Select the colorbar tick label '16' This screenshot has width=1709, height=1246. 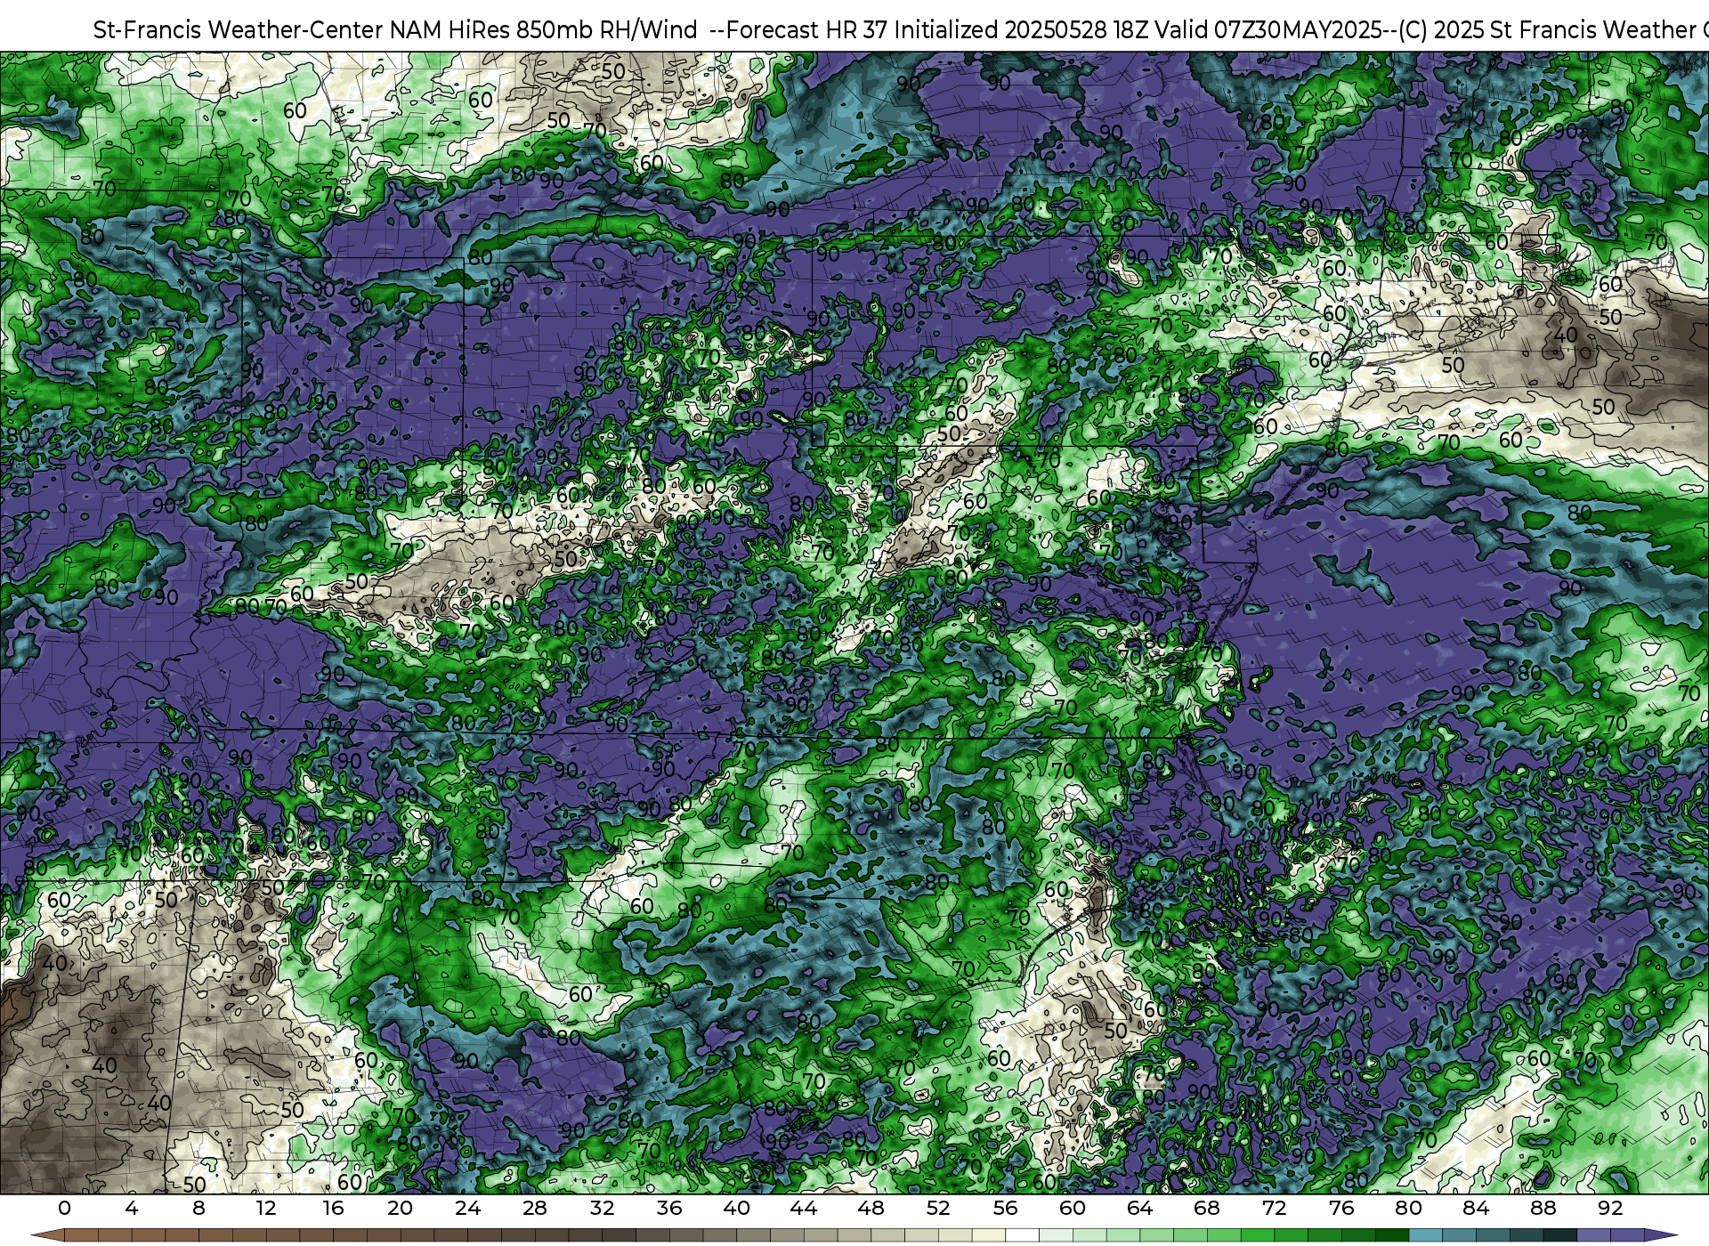(333, 1209)
